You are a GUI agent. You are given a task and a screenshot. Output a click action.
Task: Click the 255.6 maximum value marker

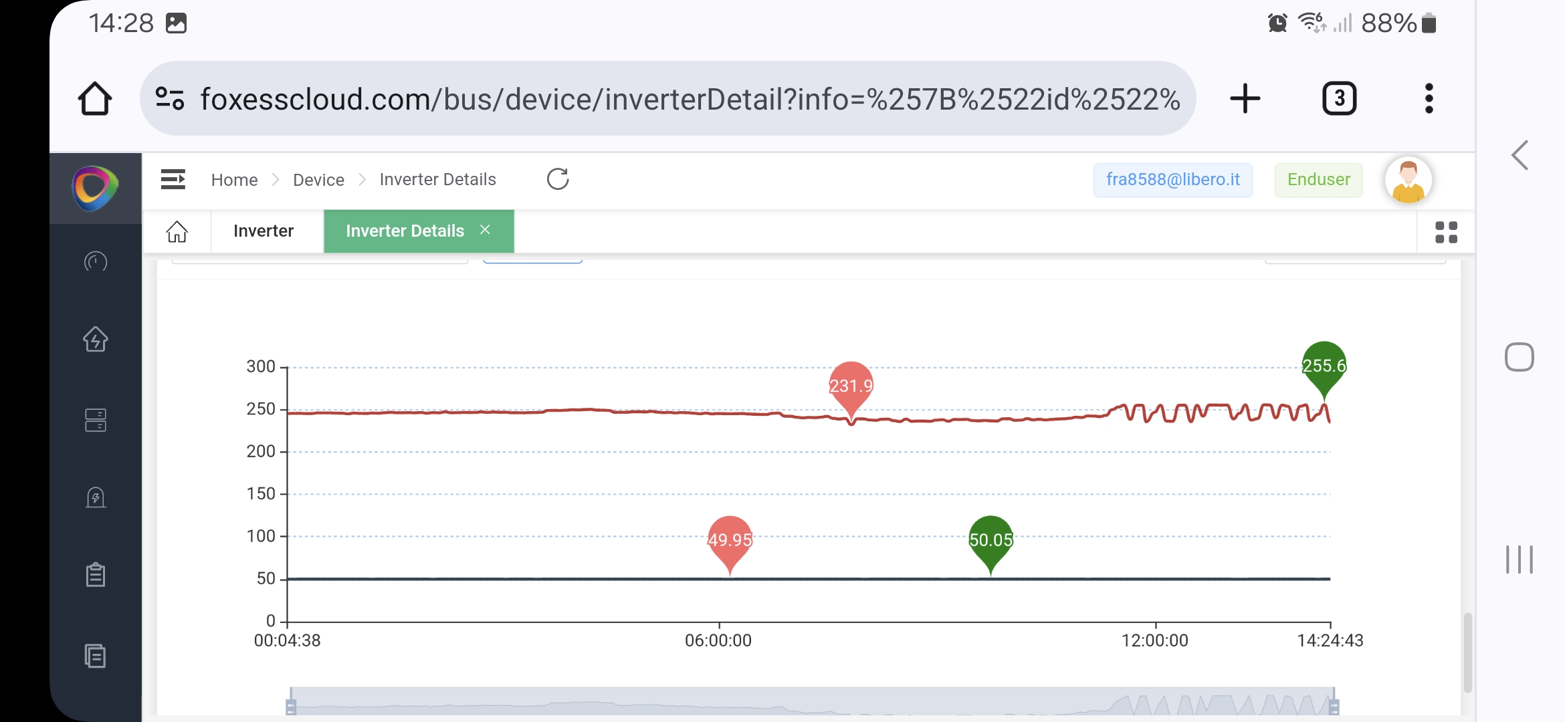tap(1324, 366)
